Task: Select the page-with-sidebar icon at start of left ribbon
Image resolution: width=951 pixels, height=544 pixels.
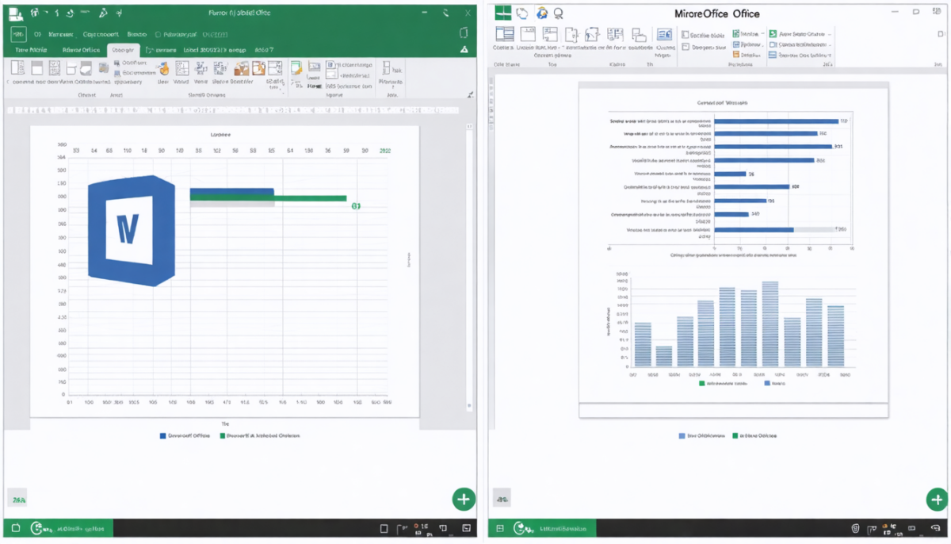Action: point(16,68)
